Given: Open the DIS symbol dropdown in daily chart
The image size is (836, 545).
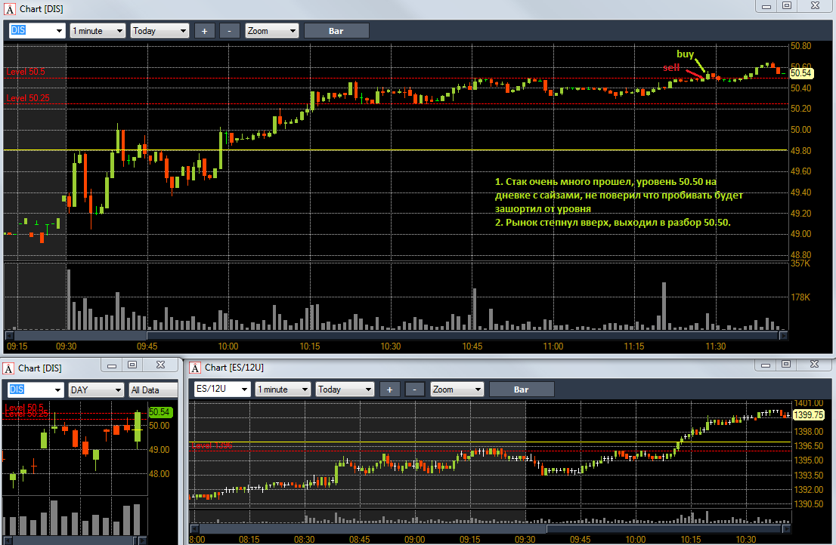Looking at the screenshot, I should coord(36,390).
